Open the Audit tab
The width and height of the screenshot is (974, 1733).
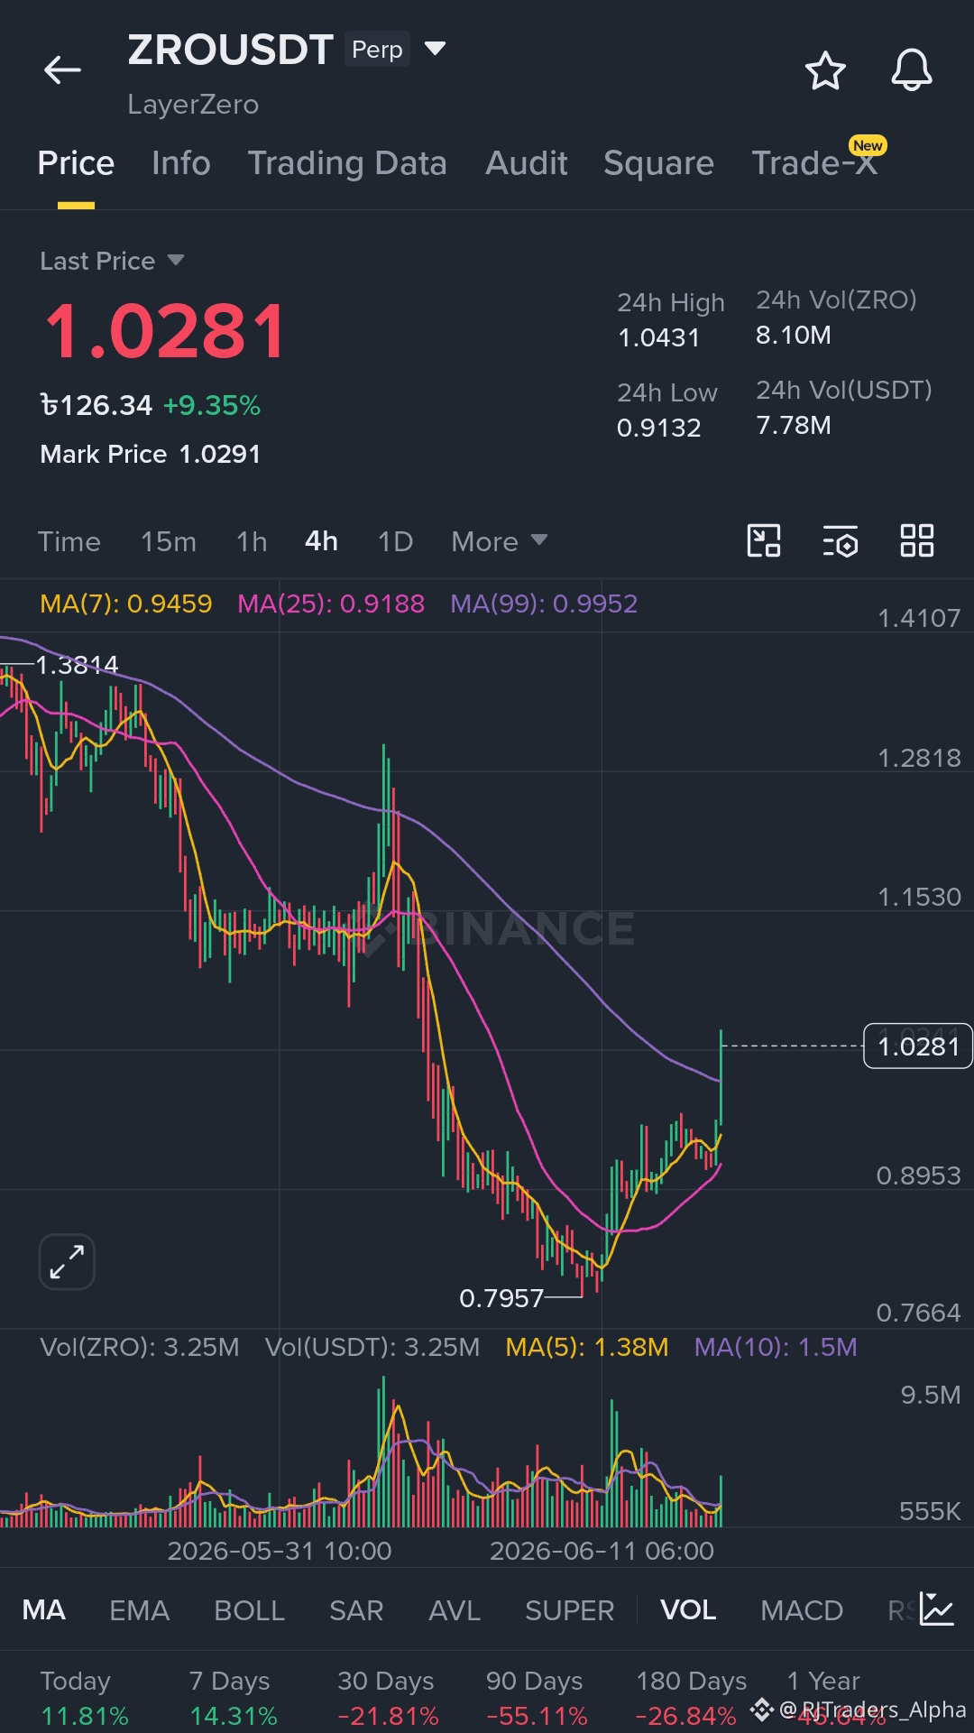(x=527, y=163)
